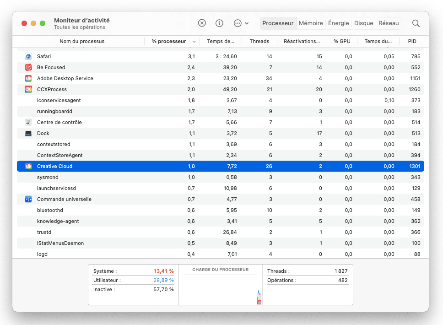
Task: Click the stop process (X) toolbar icon
Action: pos(202,23)
